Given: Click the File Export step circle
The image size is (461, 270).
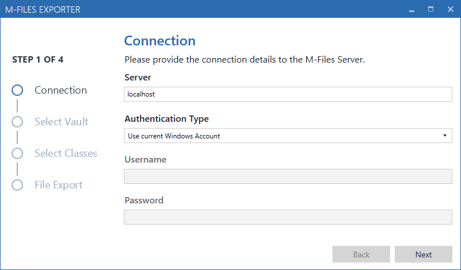Looking at the screenshot, I should pyautogui.click(x=17, y=185).
